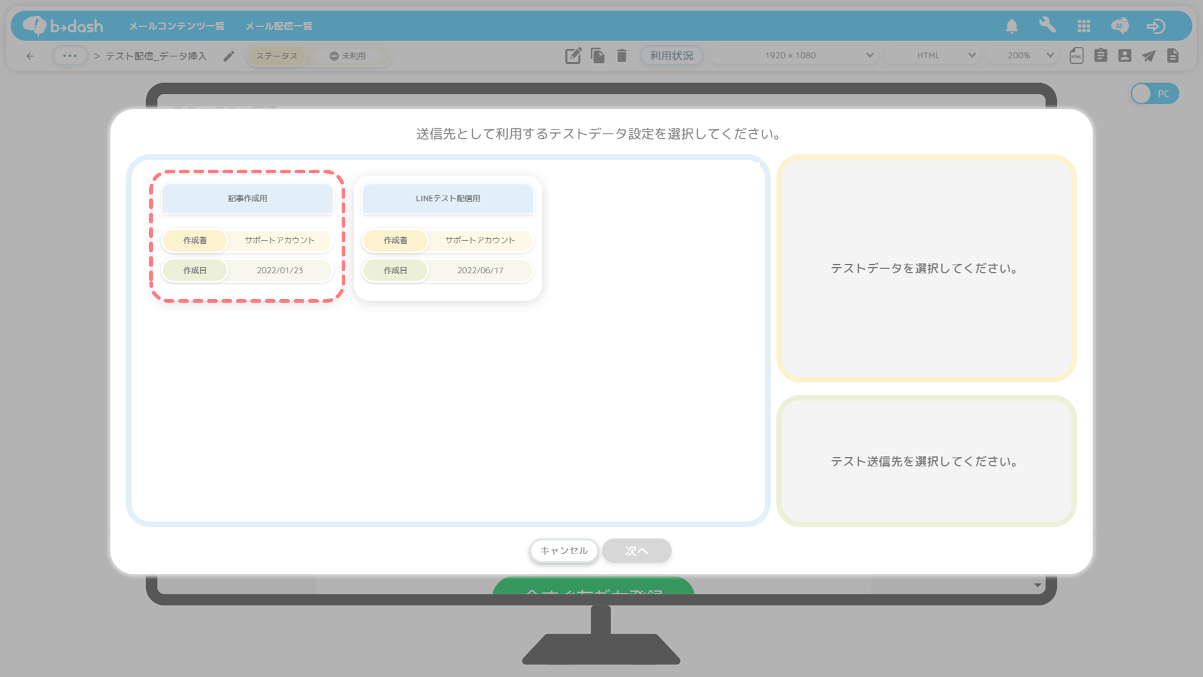The image size is (1203, 677).
Task: Select the 記事作成用 test data card
Action: tap(247, 236)
